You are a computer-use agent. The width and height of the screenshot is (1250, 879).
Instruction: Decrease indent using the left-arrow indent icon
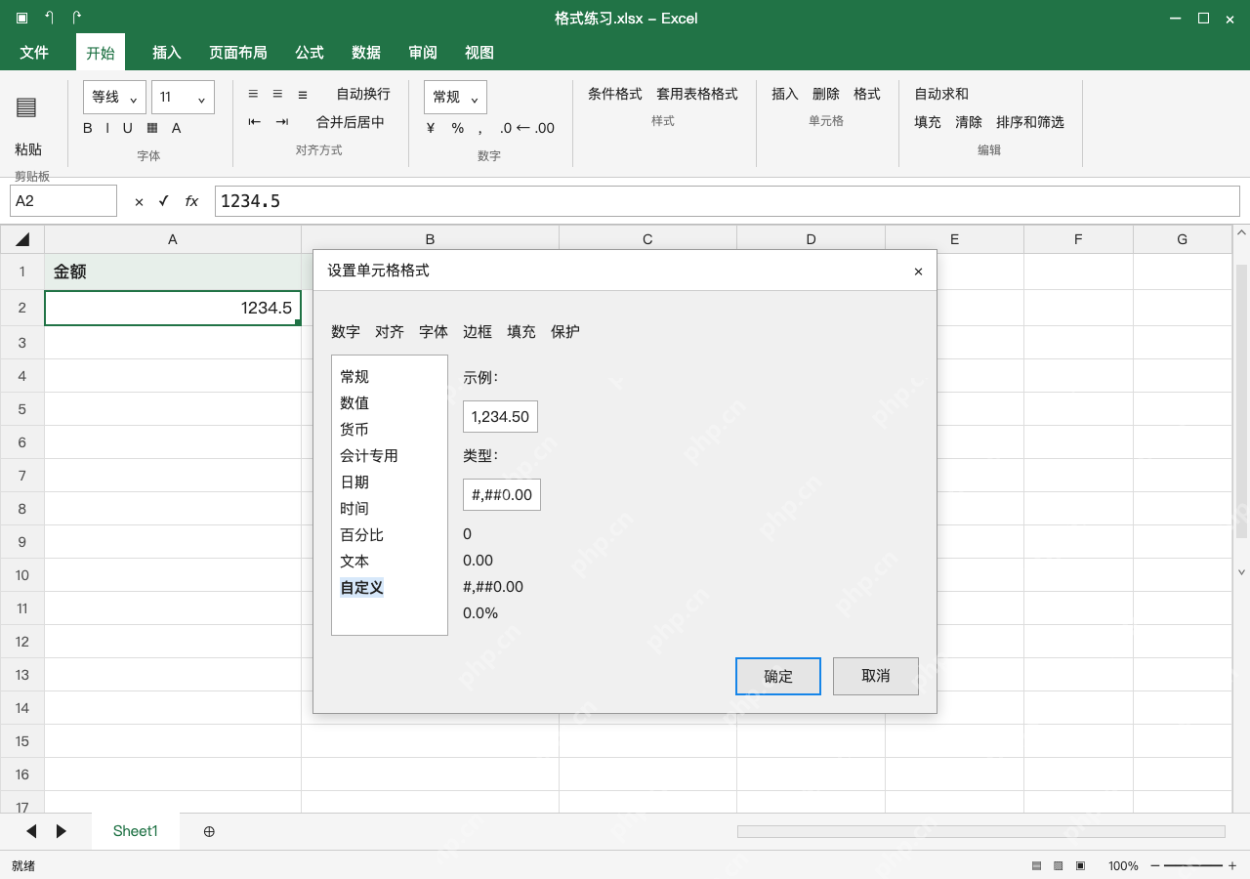pos(255,122)
